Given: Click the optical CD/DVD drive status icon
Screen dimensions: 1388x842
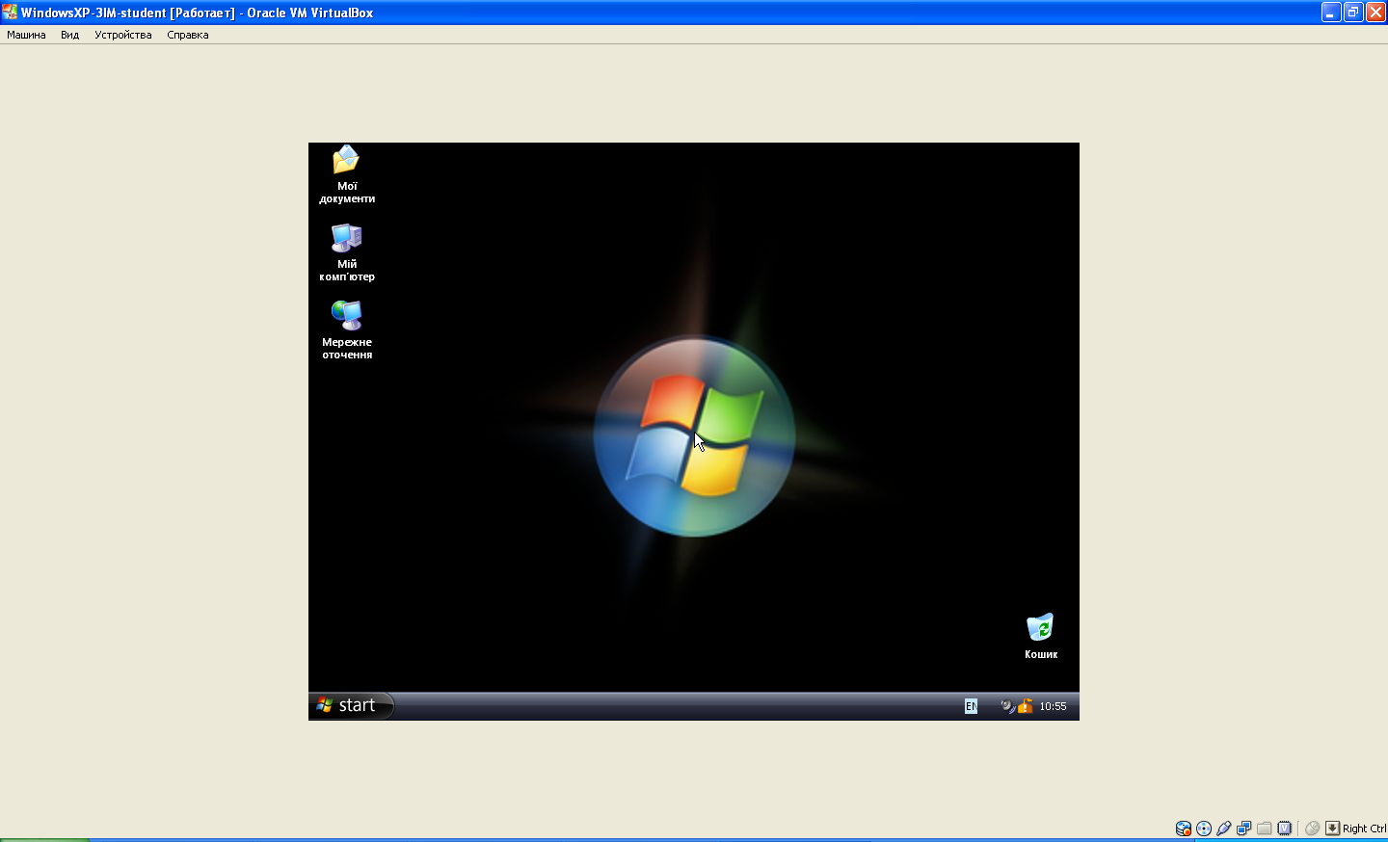Looking at the screenshot, I should coord(1204,829).
